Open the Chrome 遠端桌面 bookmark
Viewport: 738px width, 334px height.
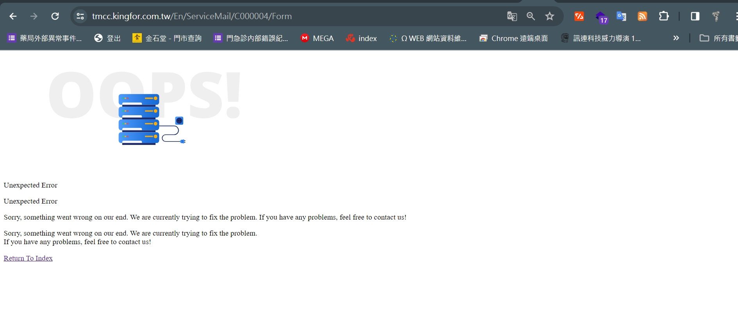click(x=513, y=38)
